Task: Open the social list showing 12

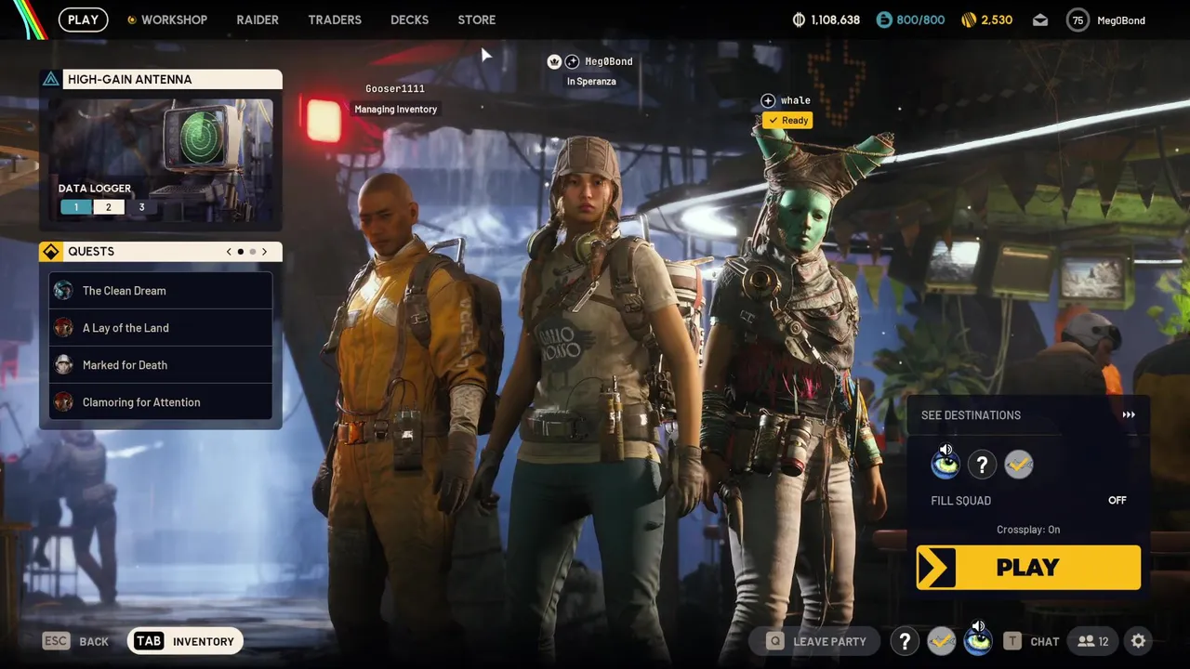Action: [x=1093, y=641]
